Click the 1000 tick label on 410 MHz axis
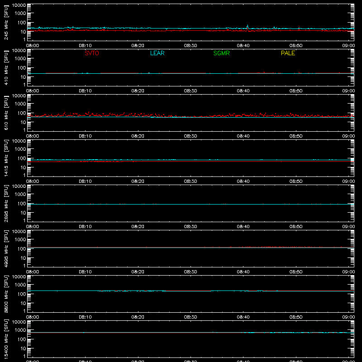The image size is (362, 362). [20, 59]
